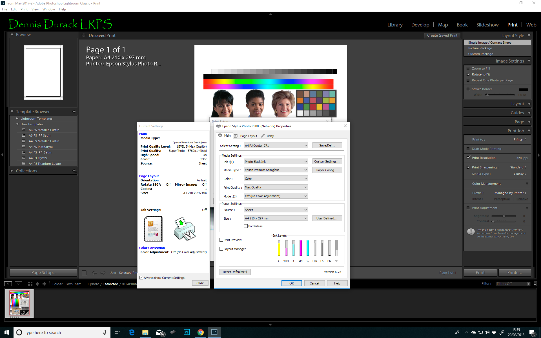The height and width of the screenshot is (338, 541).
Task: Add new collection with plus icon
Action: pyautogui.click(x=74, y=171)
